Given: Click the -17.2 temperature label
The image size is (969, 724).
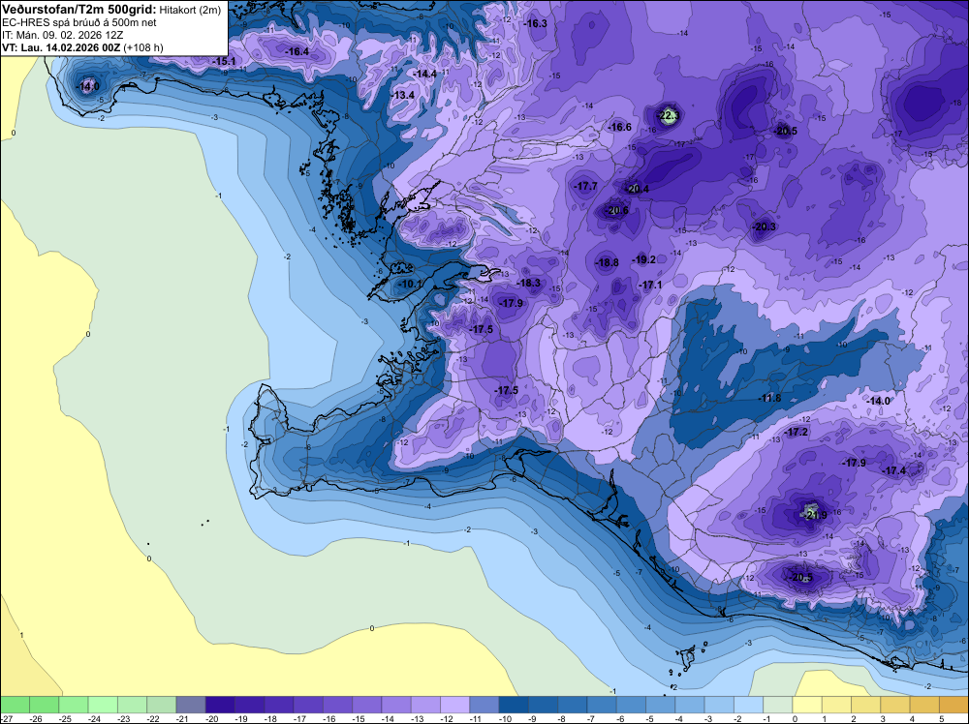Looking at the screenshot, I should point(796,433).
